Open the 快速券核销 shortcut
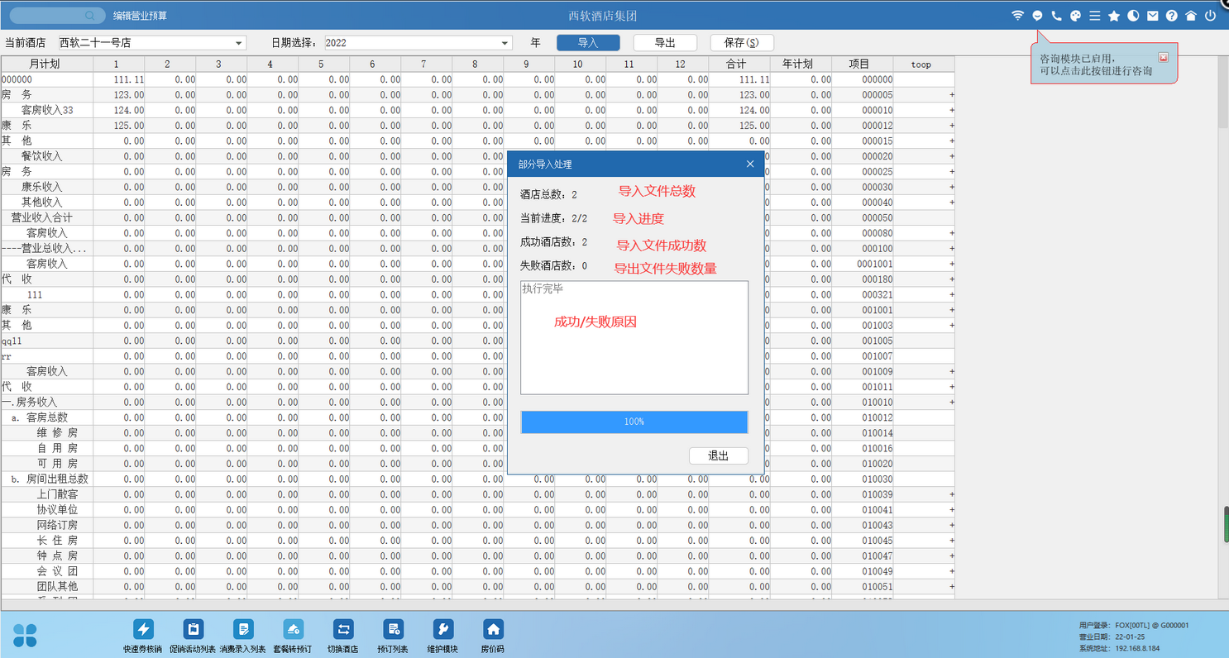 [x=143, y=637]
